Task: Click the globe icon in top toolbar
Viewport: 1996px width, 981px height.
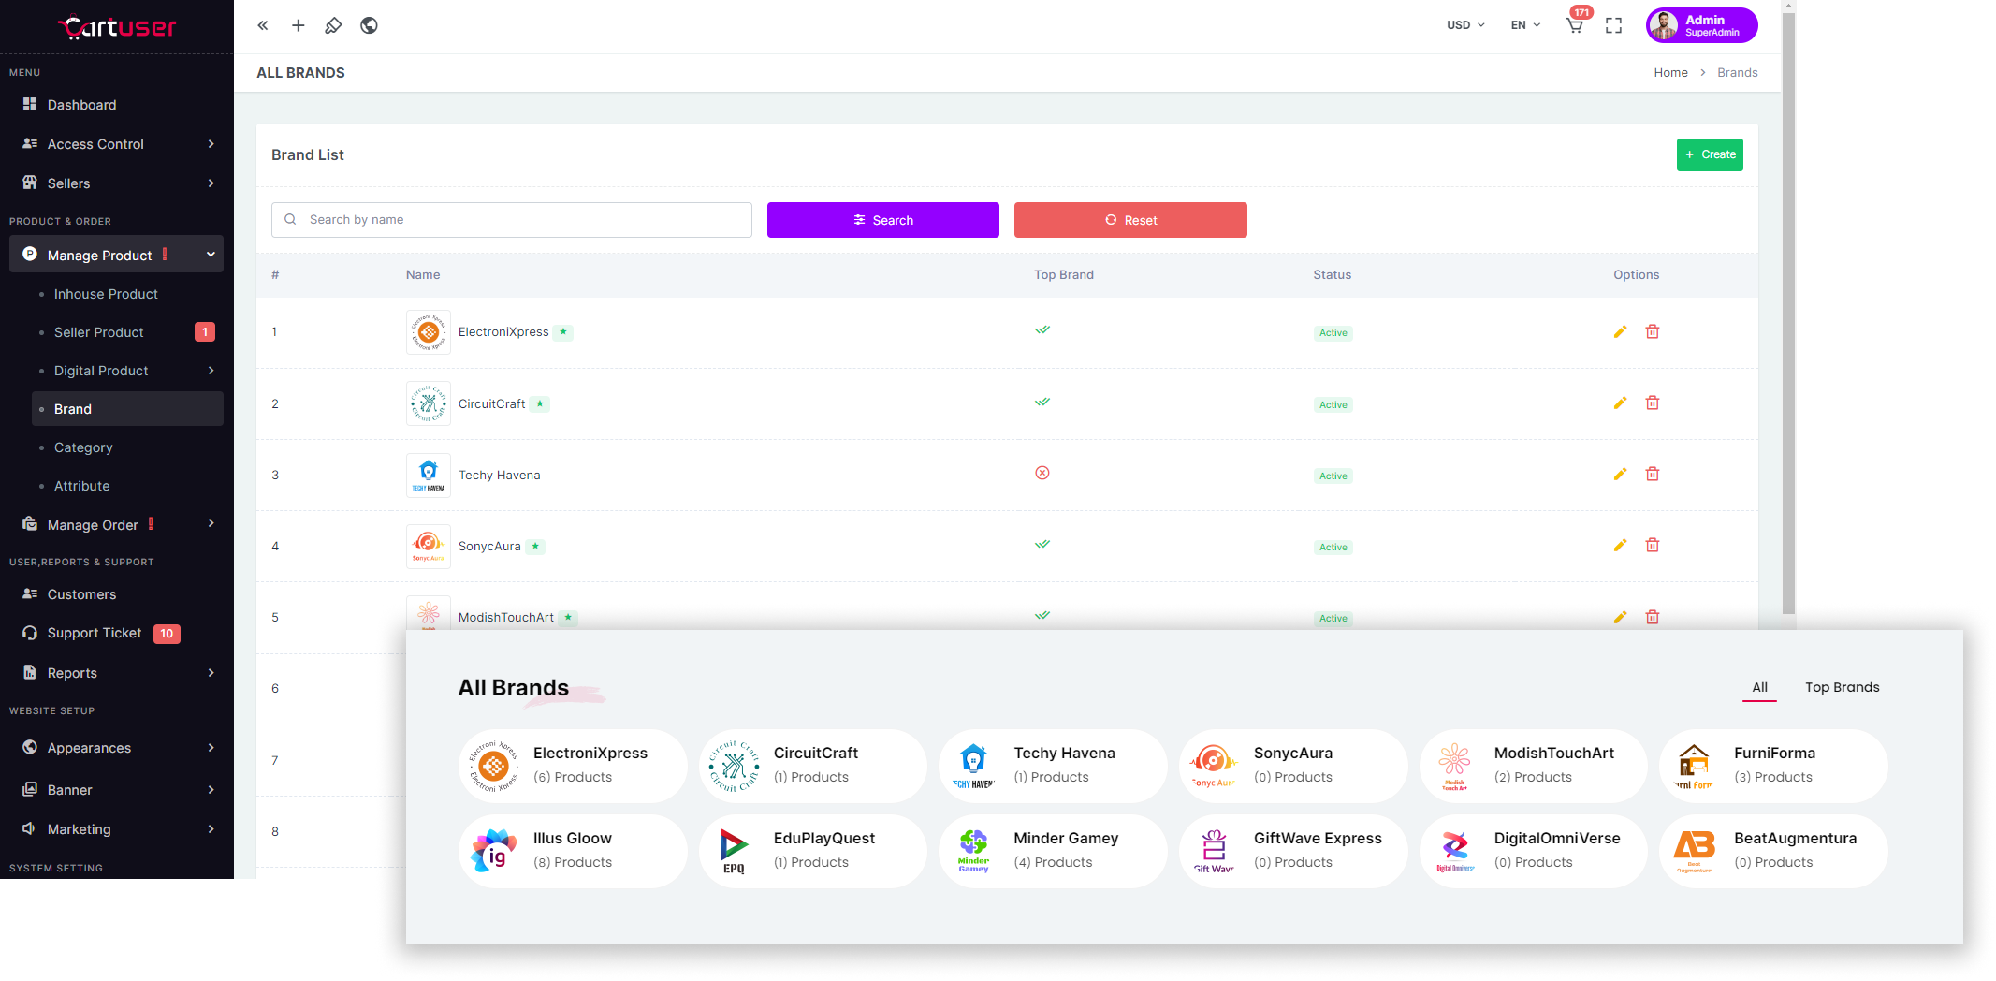Action: coord(369,25)
